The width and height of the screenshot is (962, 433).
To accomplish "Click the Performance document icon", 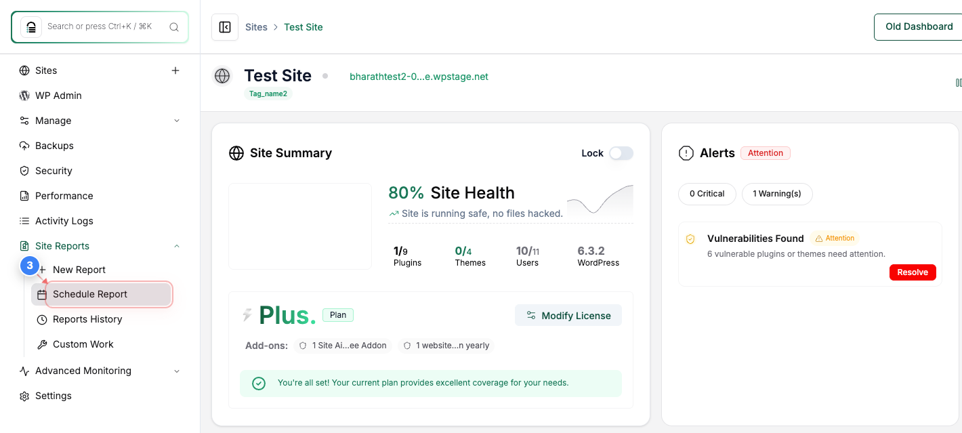I will click(24, 196).
